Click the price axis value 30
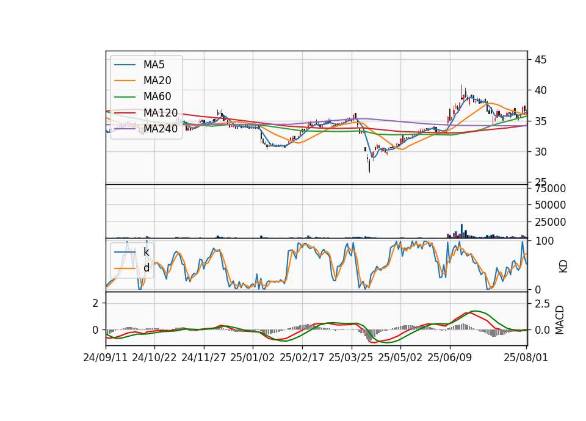586x421 pixels. [x=540, y=152]
